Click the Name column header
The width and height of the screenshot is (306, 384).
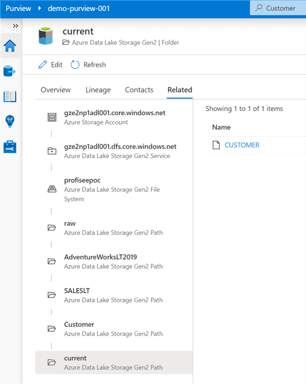(x=221, y=127)
